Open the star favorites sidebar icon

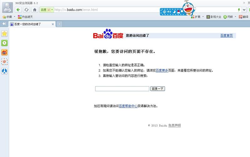pos(4,34)
